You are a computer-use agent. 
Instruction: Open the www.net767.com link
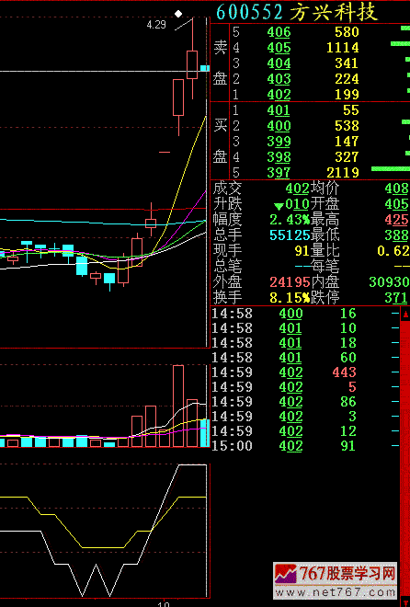pyautogui.click(x=335, y=592)
